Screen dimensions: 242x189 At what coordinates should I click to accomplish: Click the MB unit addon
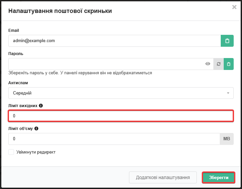click(227, 139)
